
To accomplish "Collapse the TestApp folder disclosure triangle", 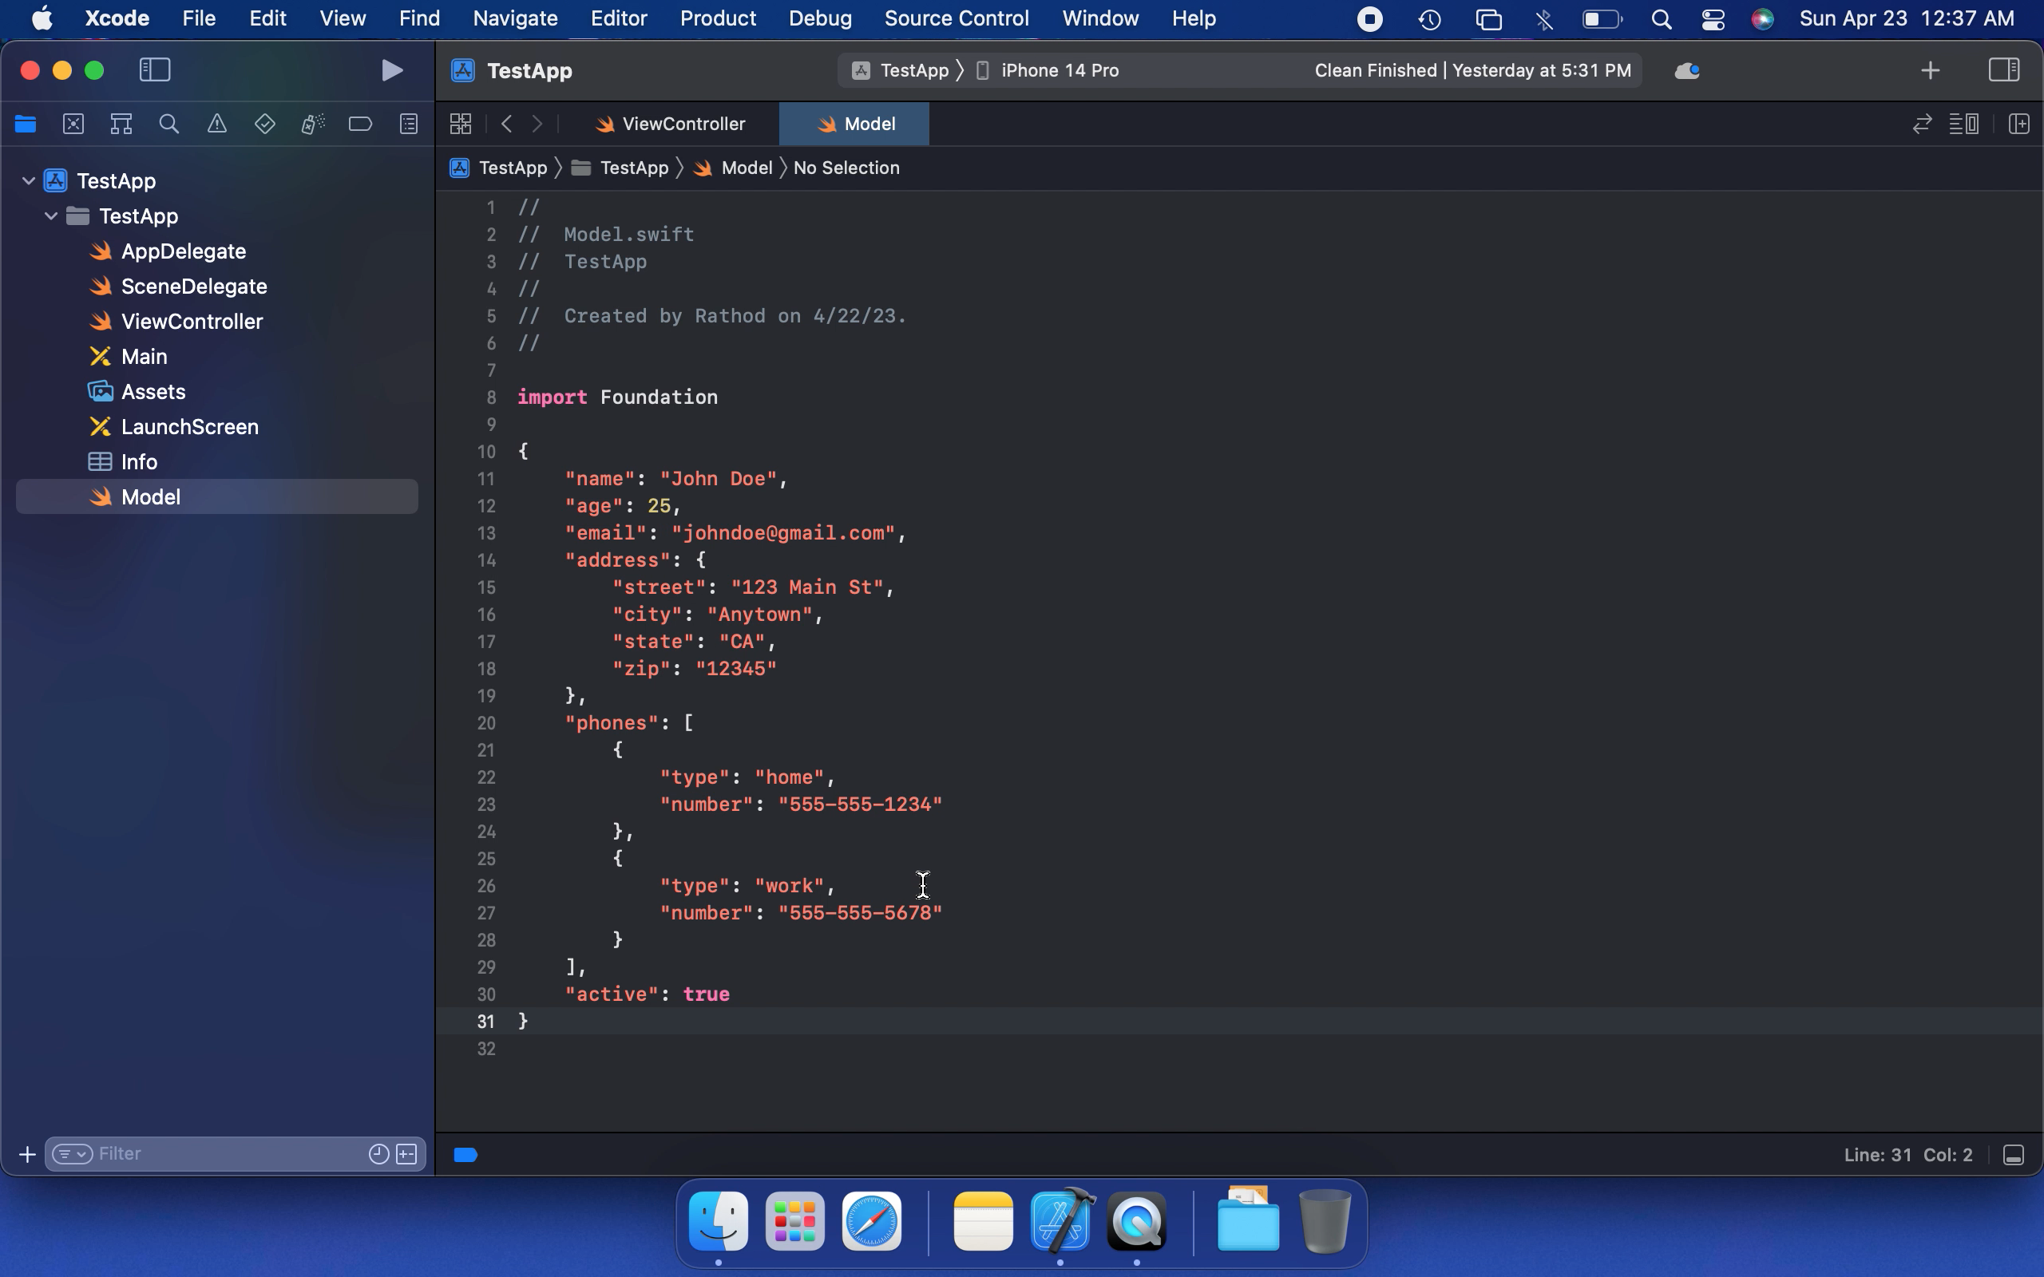I will 50,216.
